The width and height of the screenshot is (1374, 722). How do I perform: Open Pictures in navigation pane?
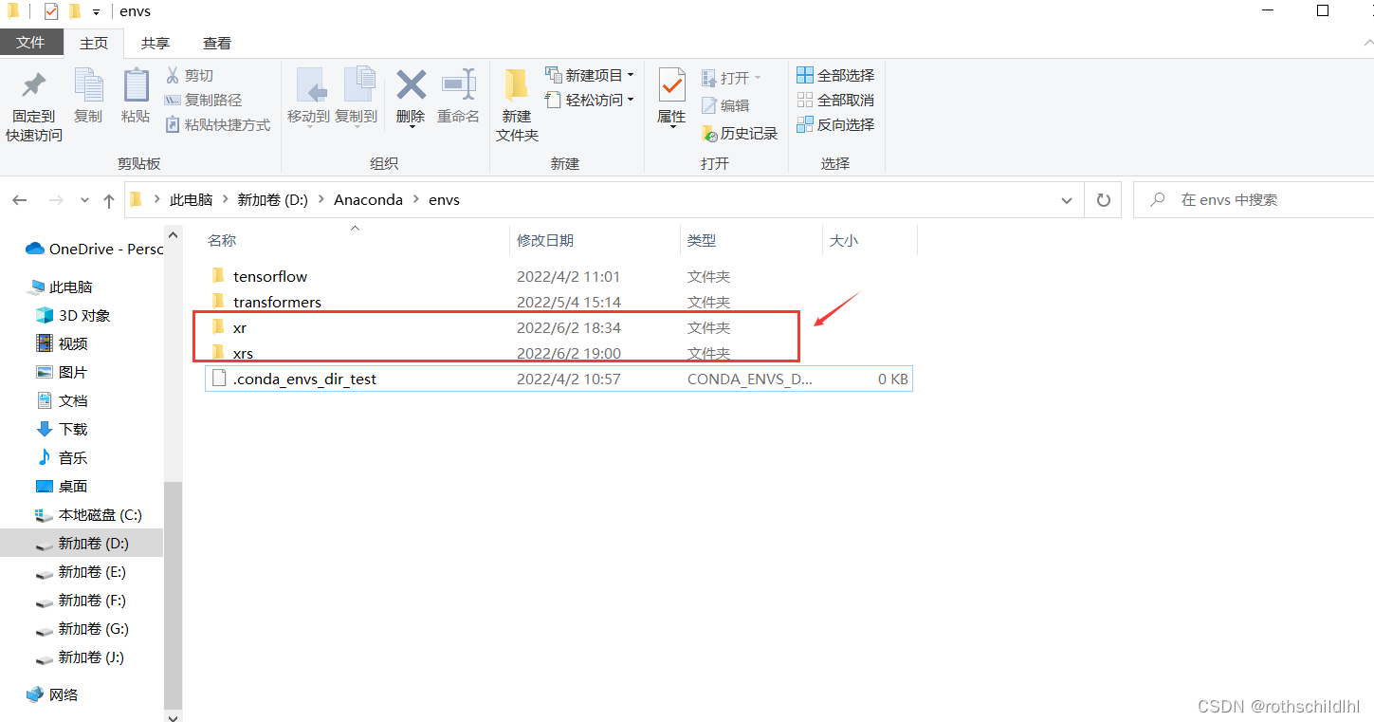[63, 372]
